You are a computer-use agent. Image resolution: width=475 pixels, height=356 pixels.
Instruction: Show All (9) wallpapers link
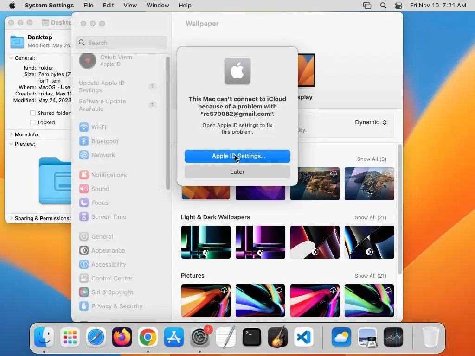pyautogui.click(x=372, y=159)
